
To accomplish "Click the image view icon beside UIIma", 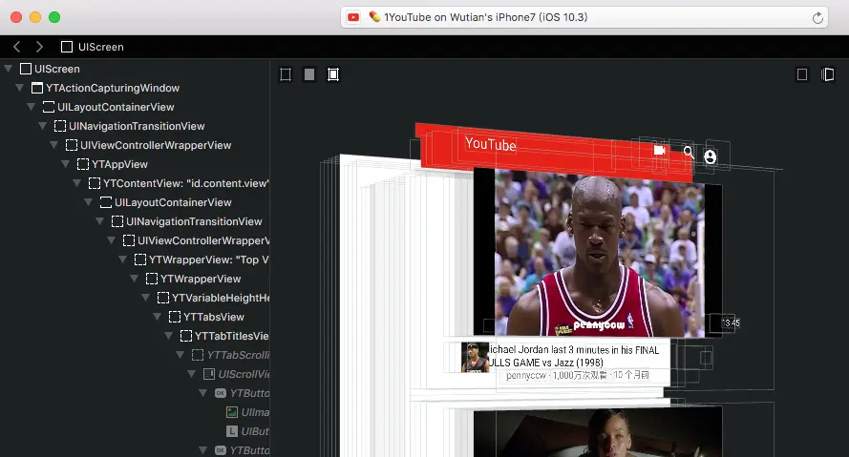I will pyautogui.click(x=232, y=412).
